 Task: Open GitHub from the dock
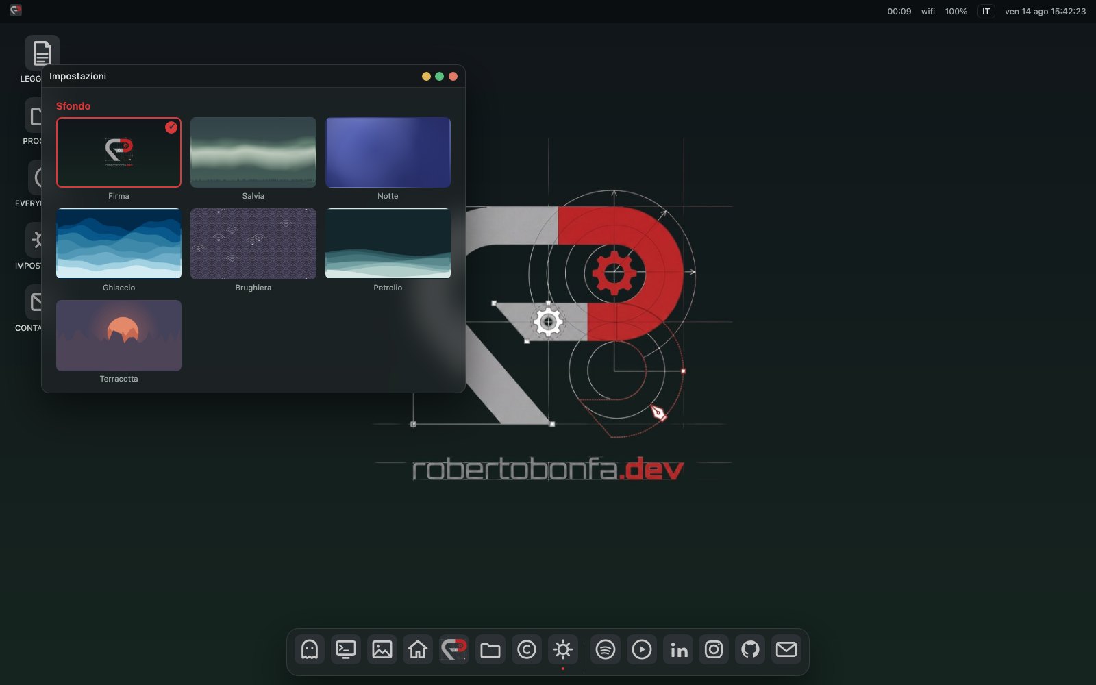coord(750,649)
